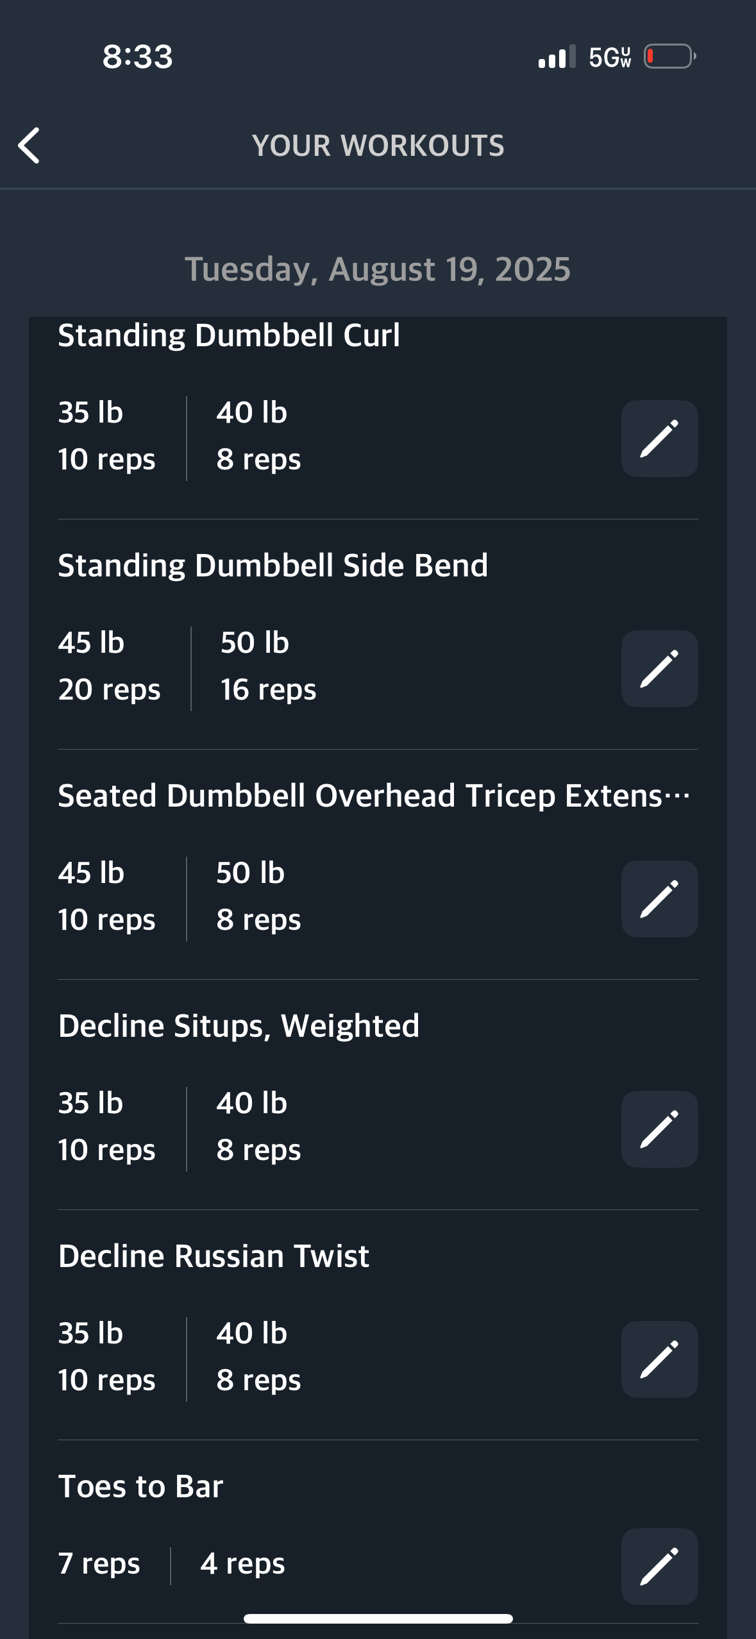
Task: Edit Toes to Bar sets
Action: [659, 1567]
